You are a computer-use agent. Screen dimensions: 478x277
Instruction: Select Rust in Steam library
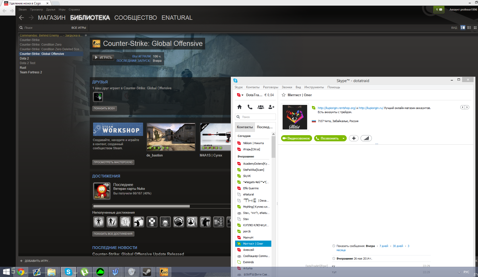click(23, 68)
